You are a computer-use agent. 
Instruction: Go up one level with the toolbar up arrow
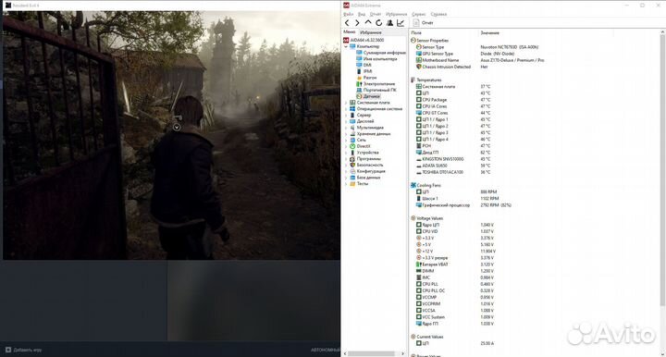click(368, 22)
